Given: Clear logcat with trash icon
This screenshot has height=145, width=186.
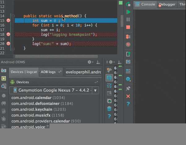Looking at the screenshot, I should 109,109.
